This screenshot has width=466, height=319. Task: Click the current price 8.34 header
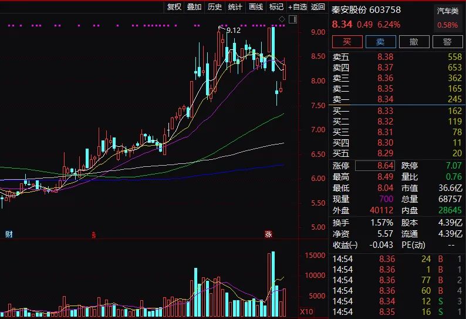[342, 24]
